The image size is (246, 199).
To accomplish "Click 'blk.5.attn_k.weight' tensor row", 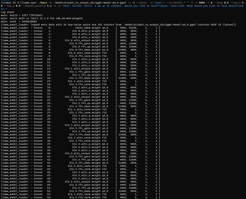I will tap(80, 175).
